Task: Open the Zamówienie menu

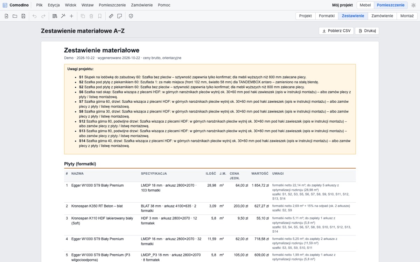Action: click(x=142, y=5)
